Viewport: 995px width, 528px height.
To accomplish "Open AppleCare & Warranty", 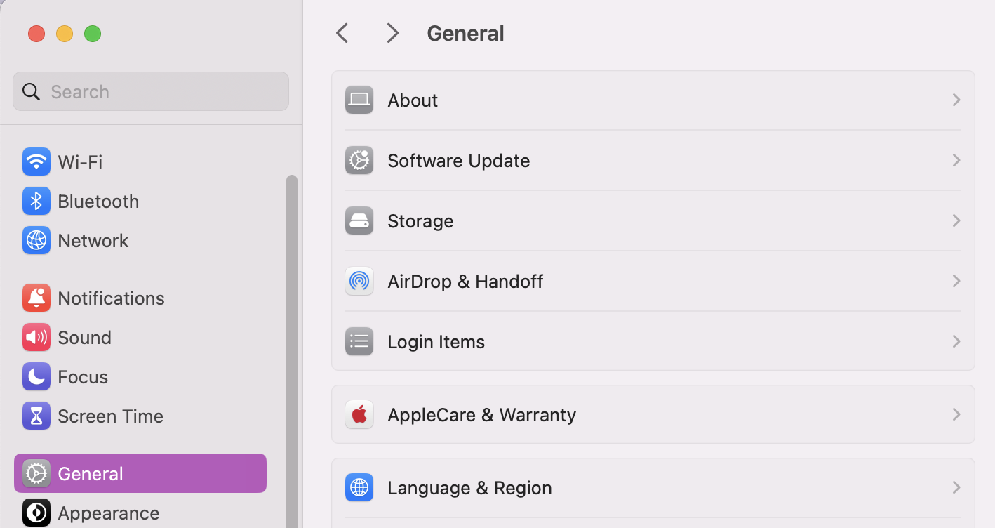I will click(481, 414).
